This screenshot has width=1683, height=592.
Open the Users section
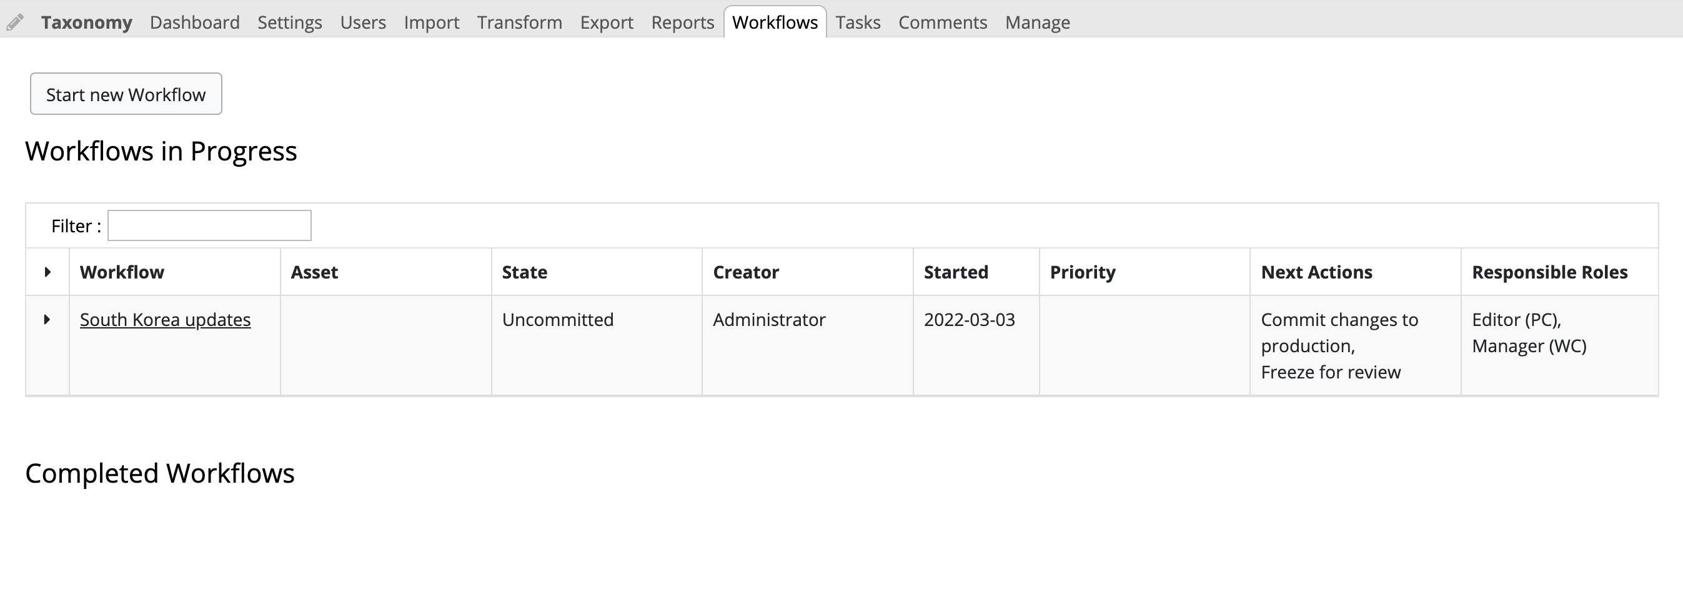pyautogui.click(x=362, y=22)
